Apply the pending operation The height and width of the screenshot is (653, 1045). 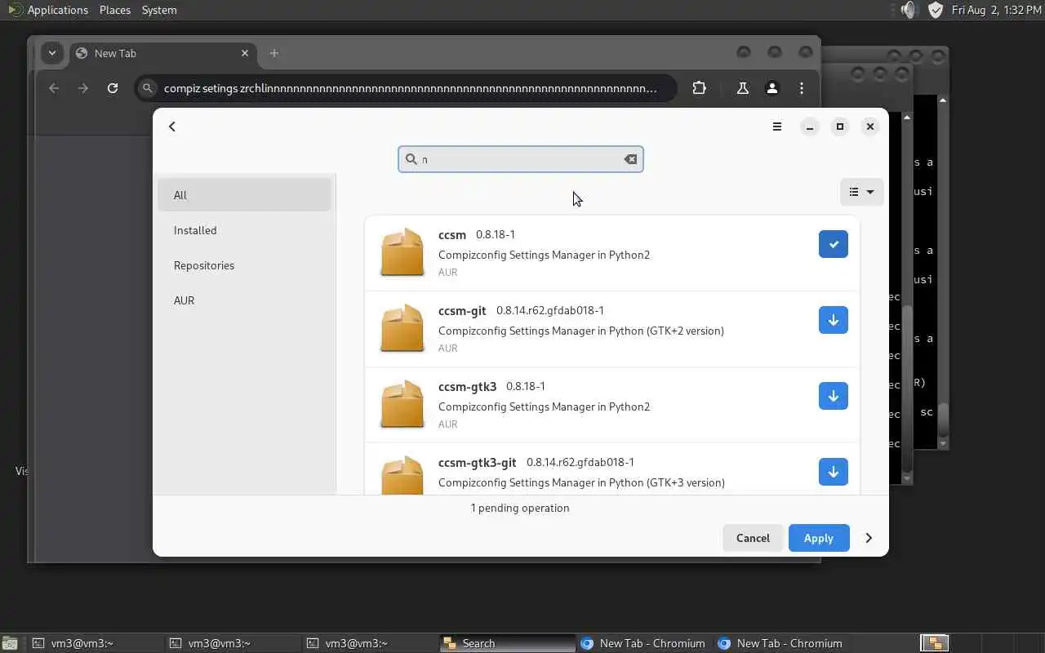click(818, 538)
